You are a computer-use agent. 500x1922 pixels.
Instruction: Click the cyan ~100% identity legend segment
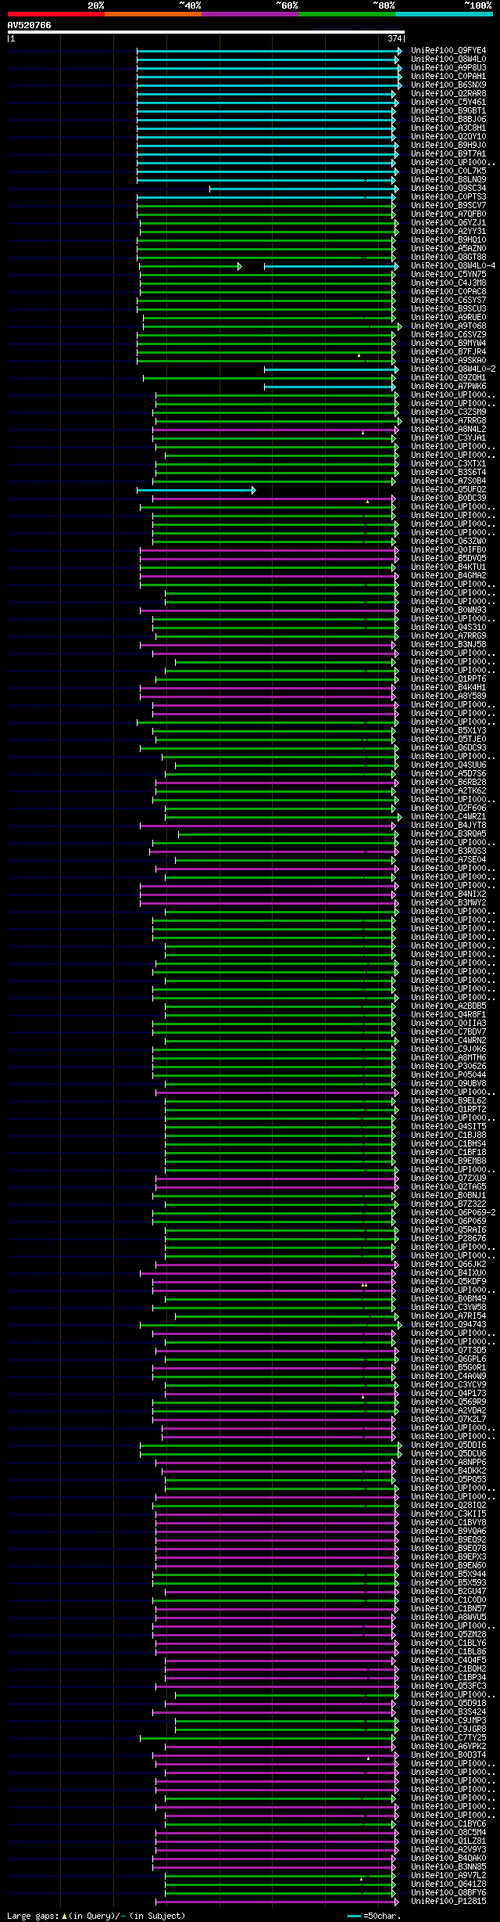point(443,13)
